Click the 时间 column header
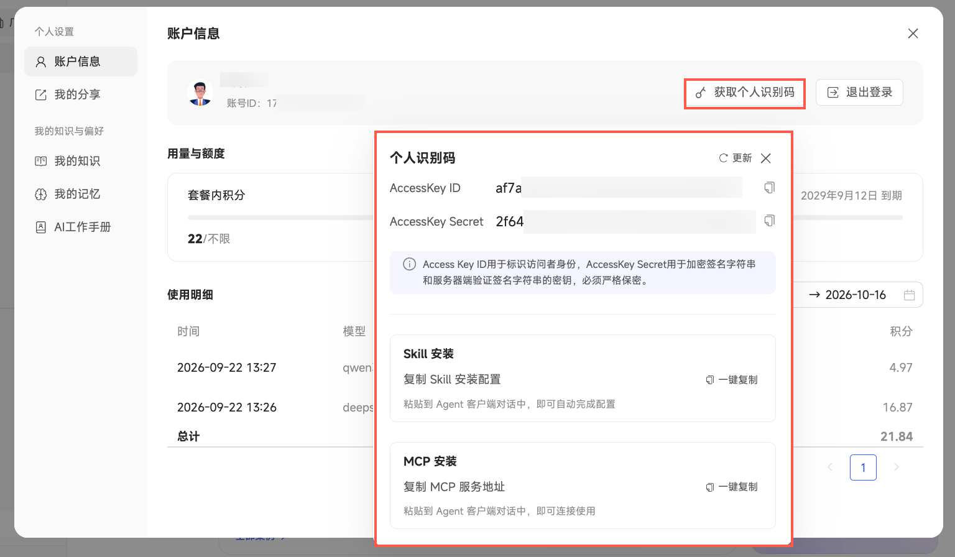Image resolution: width=955 pixels, height=557 pixels. point(188,331)
